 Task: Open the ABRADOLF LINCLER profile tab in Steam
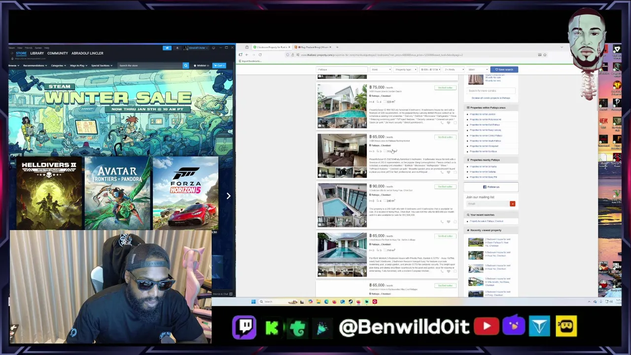[87, 53]
